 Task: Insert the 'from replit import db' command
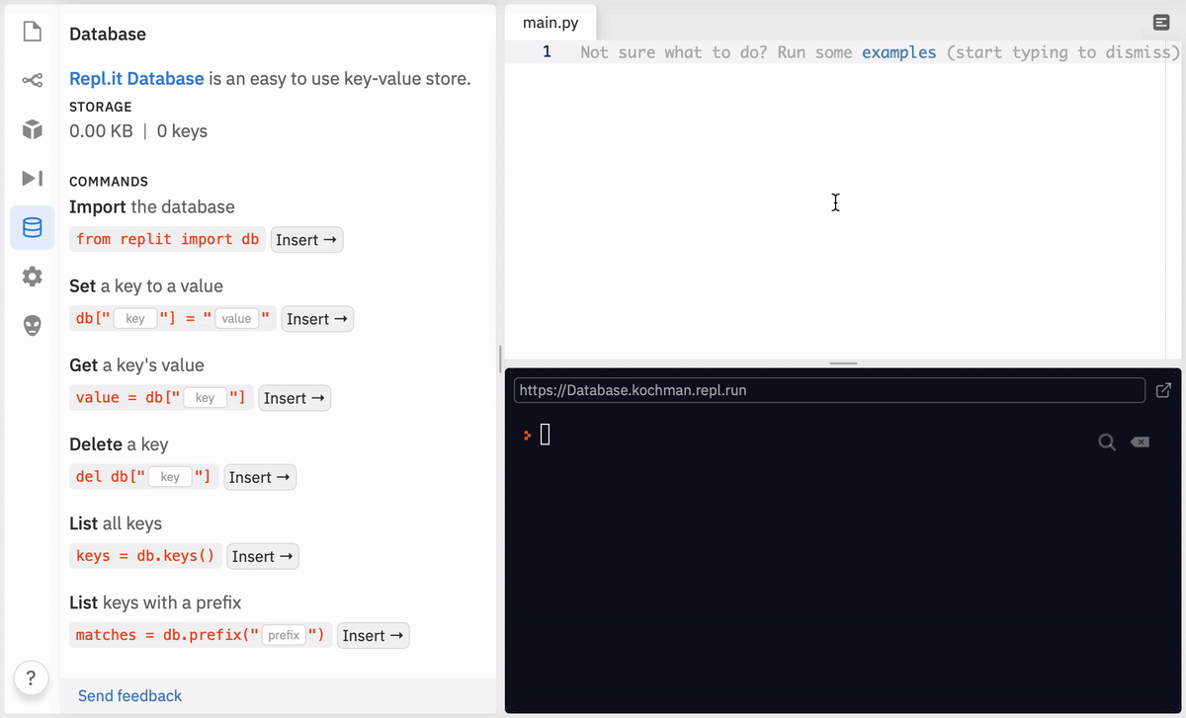[306, 240]
